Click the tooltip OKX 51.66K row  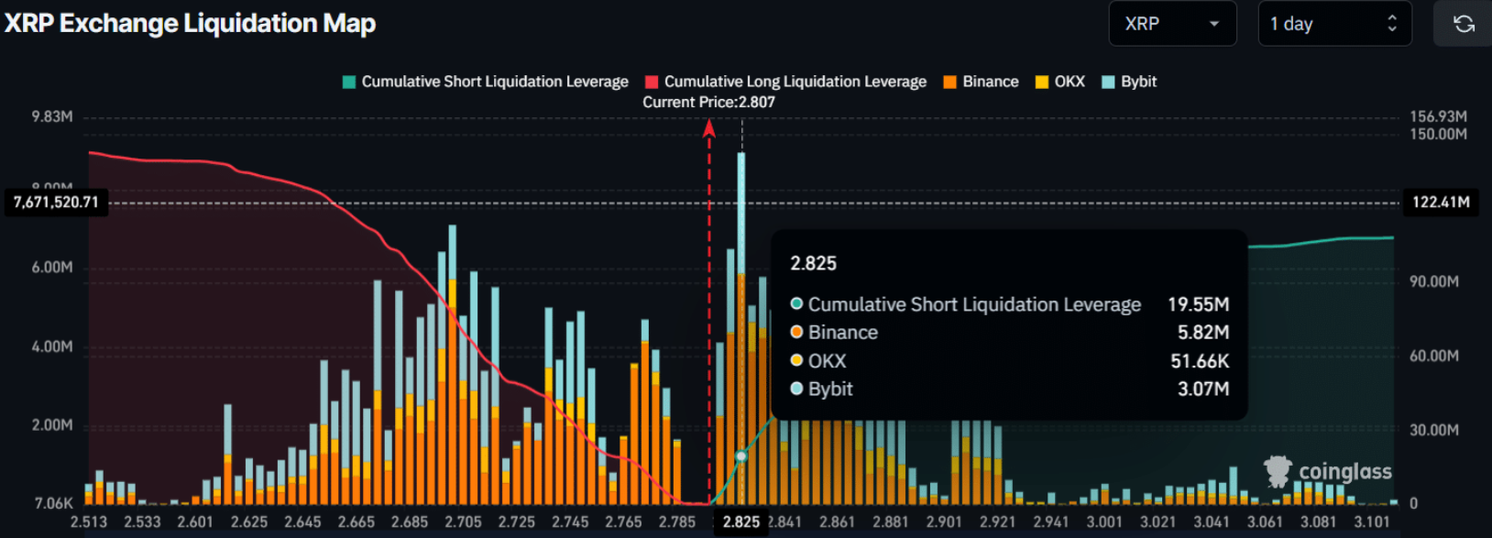coord(1010,360)
